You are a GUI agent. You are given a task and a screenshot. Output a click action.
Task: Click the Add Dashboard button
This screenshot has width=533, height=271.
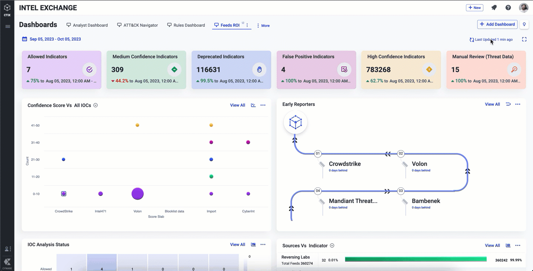(497, 24)
